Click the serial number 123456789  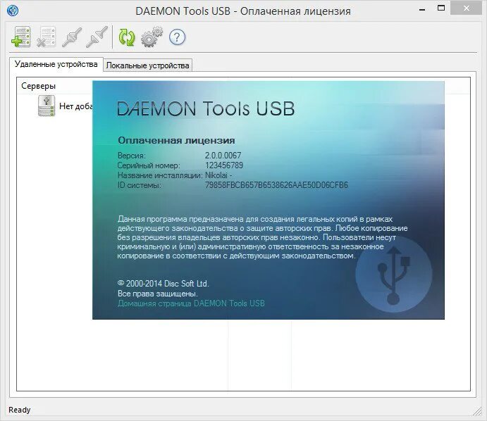[224, 165]
